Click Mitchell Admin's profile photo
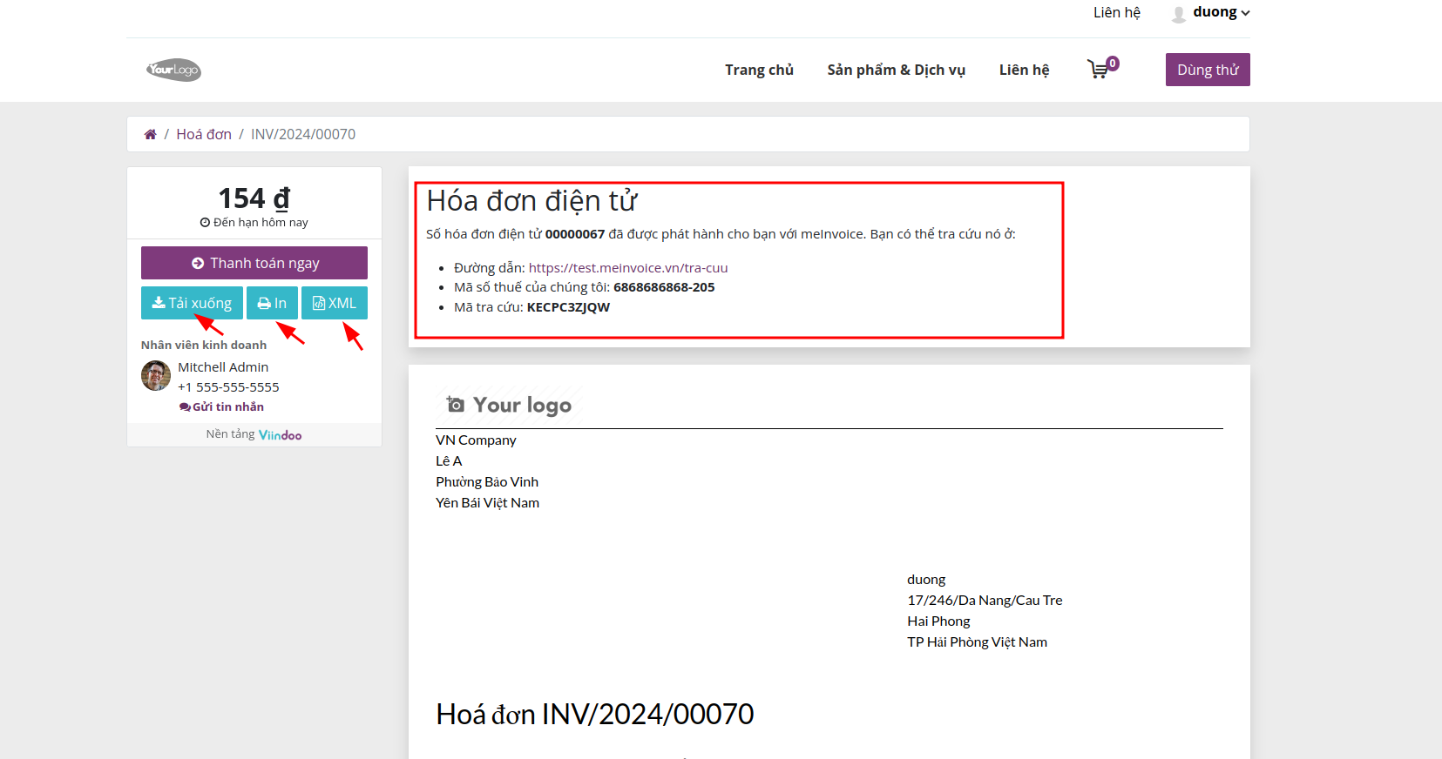The height and width of the screenshot is (759, 1442). (x=156, y=376)
